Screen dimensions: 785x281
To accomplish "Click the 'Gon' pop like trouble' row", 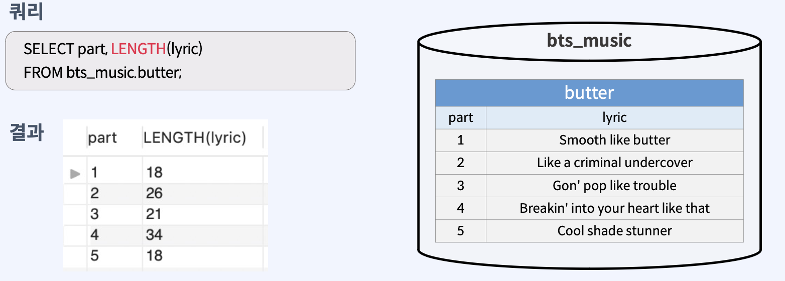I will click(x=589, y=186).
